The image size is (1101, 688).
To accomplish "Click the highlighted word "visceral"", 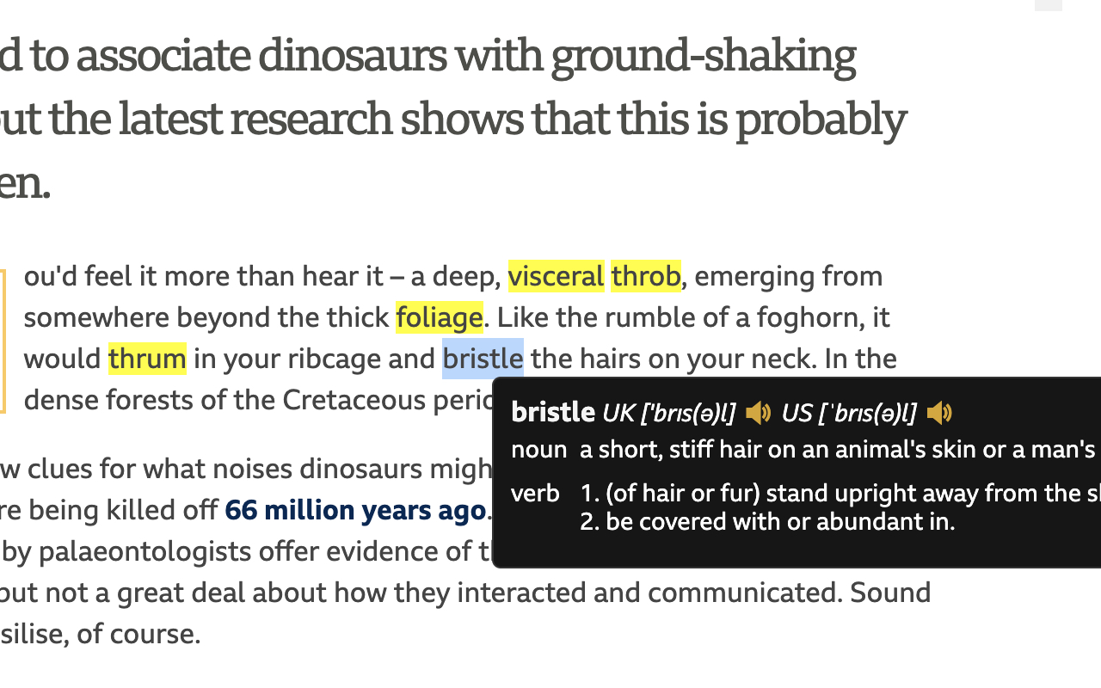I will point(557,276).
